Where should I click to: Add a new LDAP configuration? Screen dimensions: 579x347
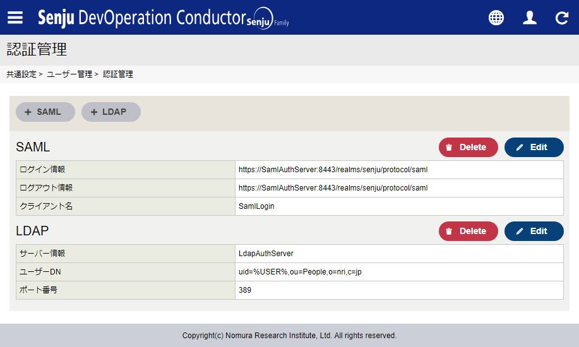(110, 112)
